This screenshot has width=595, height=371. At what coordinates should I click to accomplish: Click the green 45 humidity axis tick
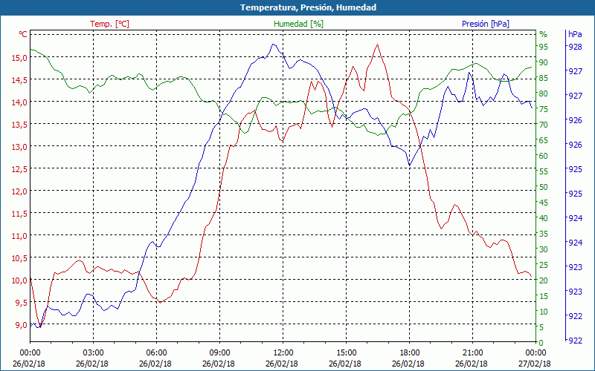click(x=544, y=203)
